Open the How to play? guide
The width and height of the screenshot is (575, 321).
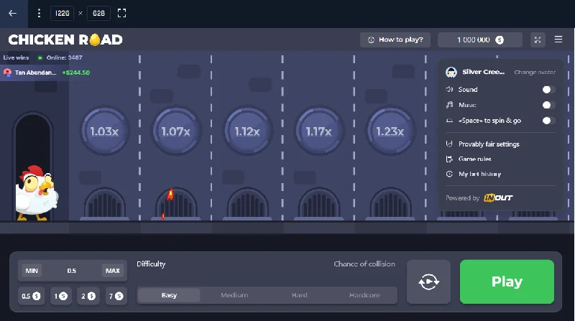tap(395, 39)
